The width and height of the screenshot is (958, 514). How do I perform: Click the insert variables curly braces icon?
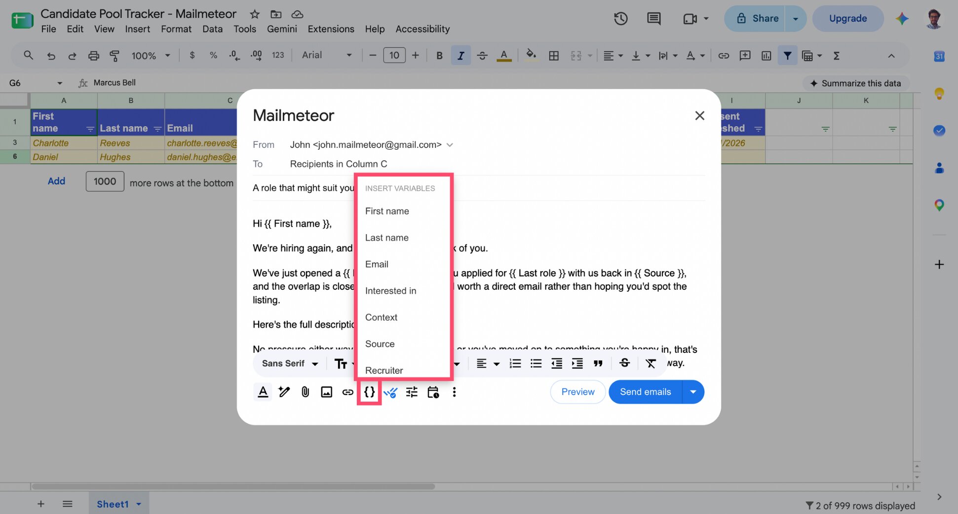[x=369, y=392]
